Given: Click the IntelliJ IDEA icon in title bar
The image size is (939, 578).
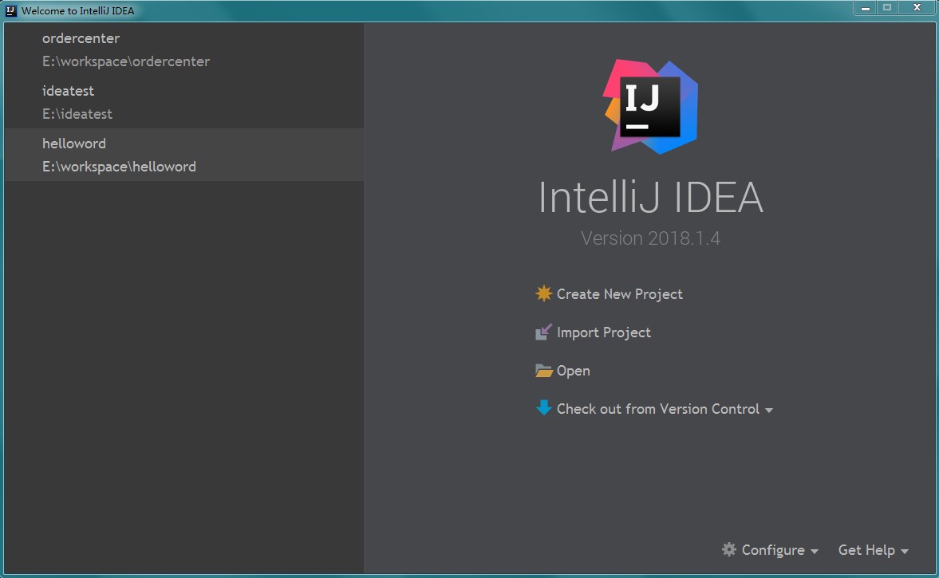Looking at the screenshot, I should click(x=10, y=10).
